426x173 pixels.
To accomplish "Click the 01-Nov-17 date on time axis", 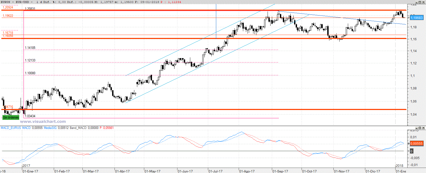I will pos(341,171).
